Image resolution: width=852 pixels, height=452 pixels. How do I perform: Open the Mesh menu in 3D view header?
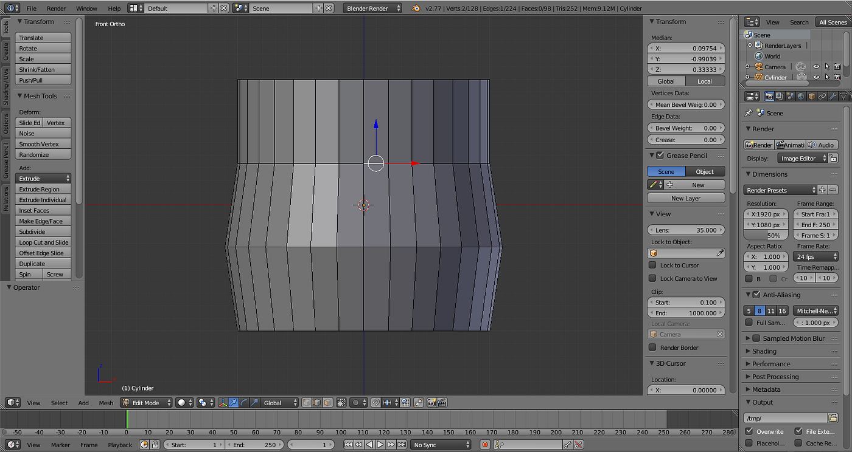(106, 403)
